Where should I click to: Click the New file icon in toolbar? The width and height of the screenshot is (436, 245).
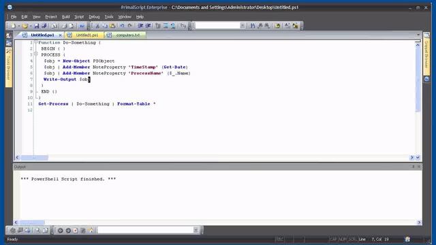13,26
